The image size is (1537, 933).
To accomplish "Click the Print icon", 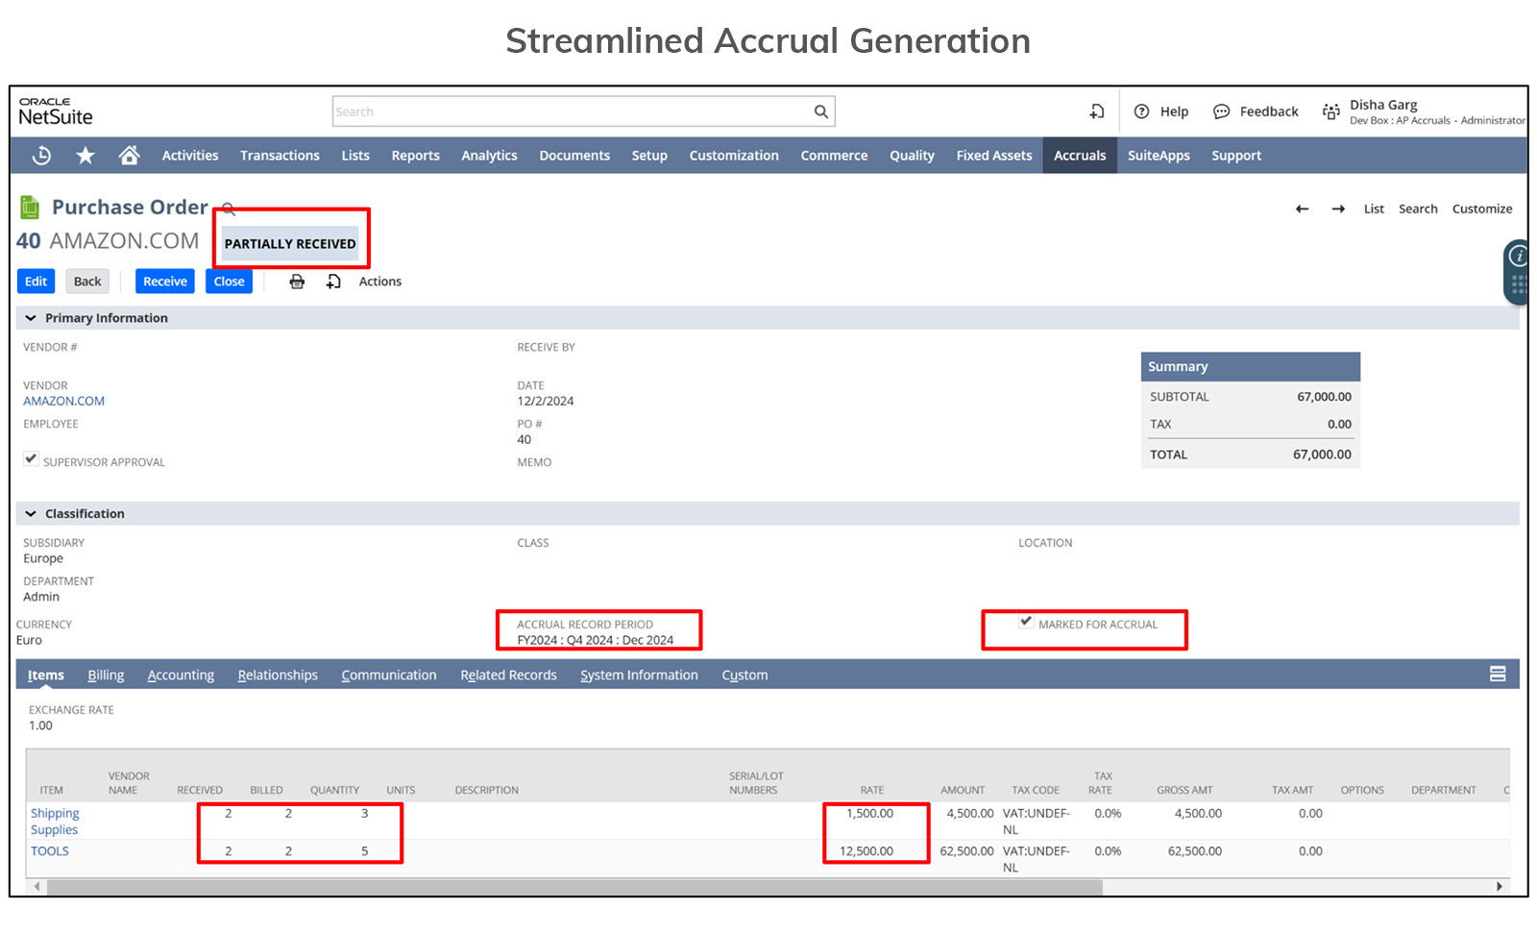I will click(297, 282).
